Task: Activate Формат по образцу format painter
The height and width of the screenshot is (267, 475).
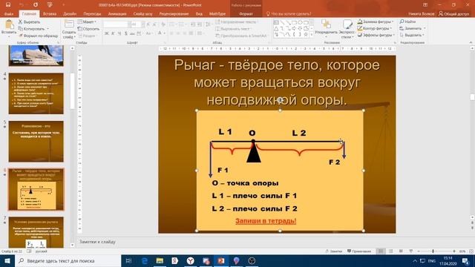Action: click(38, 36)
